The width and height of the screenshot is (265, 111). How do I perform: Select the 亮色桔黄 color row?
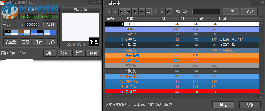click(x=182, y=55)
